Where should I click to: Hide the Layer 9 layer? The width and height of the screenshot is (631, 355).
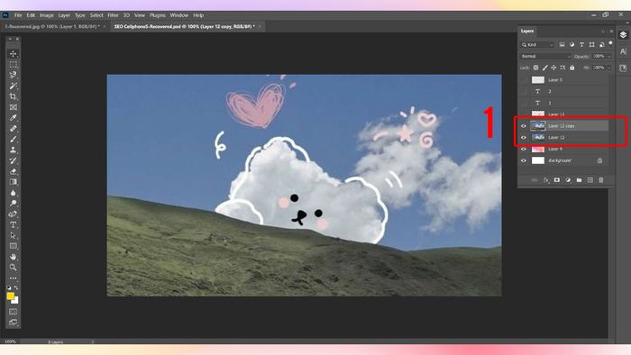(524, 150)
